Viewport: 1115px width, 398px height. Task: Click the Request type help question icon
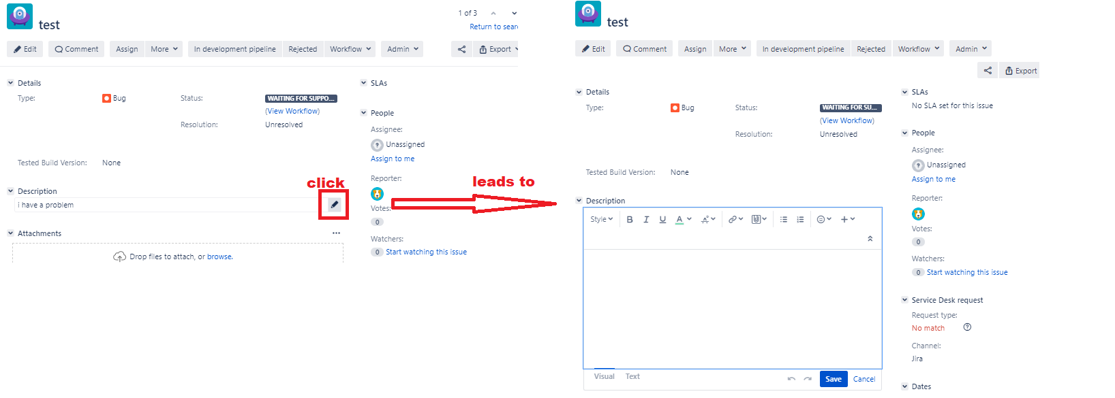click(x=967, y=327)
